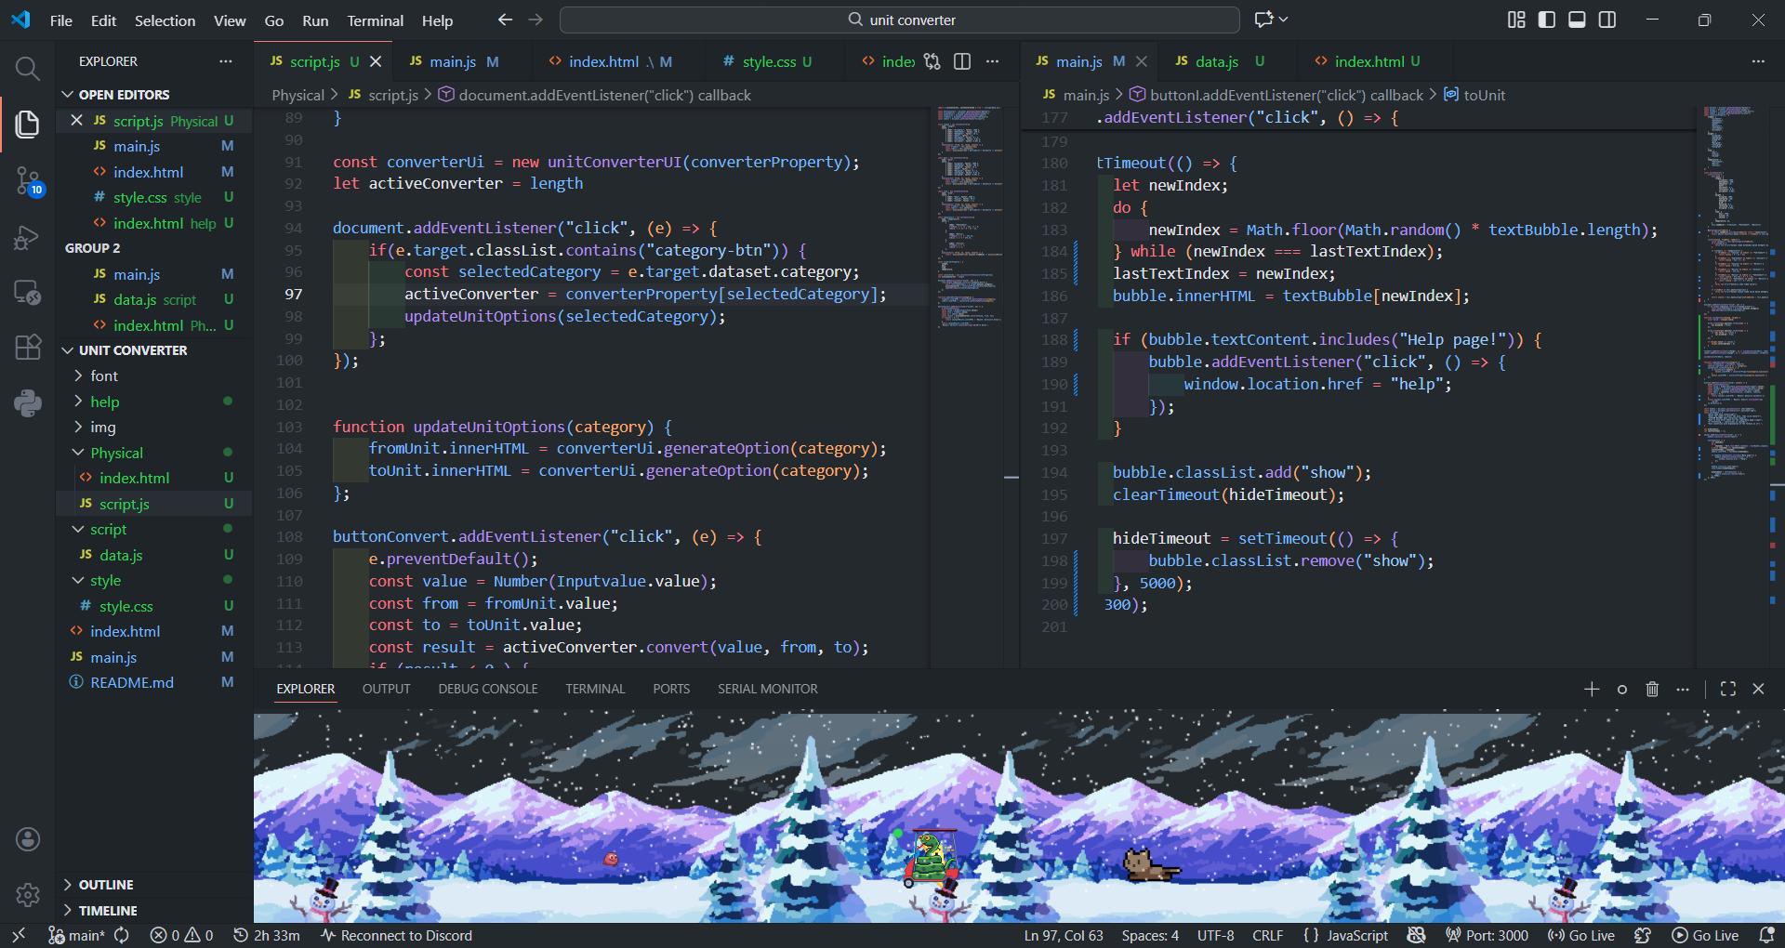Open the Terminal menu
The width and height of the screenshot is (1785, 948).
pyautogui.click(x=375, y=20)
